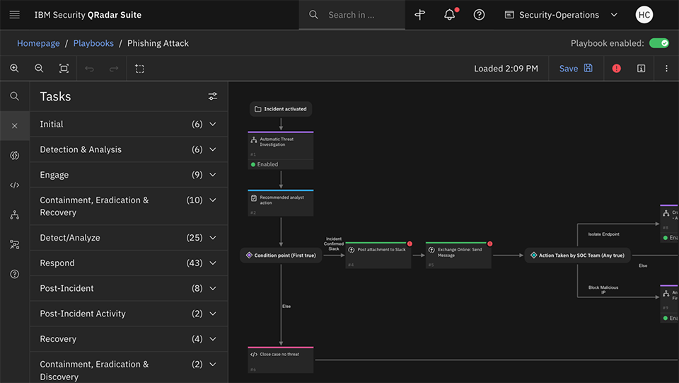The height and width of the screenshot is (383, 679).
Task: Close the Tasks panel with the X
Action: pos(15,125)
